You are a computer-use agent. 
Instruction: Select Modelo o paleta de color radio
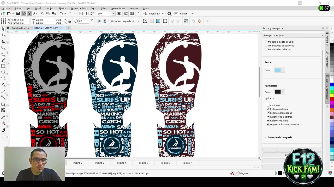point(266,42)
